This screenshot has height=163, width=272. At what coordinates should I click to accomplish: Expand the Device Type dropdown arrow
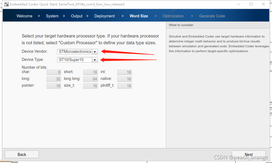click(95, 60)
